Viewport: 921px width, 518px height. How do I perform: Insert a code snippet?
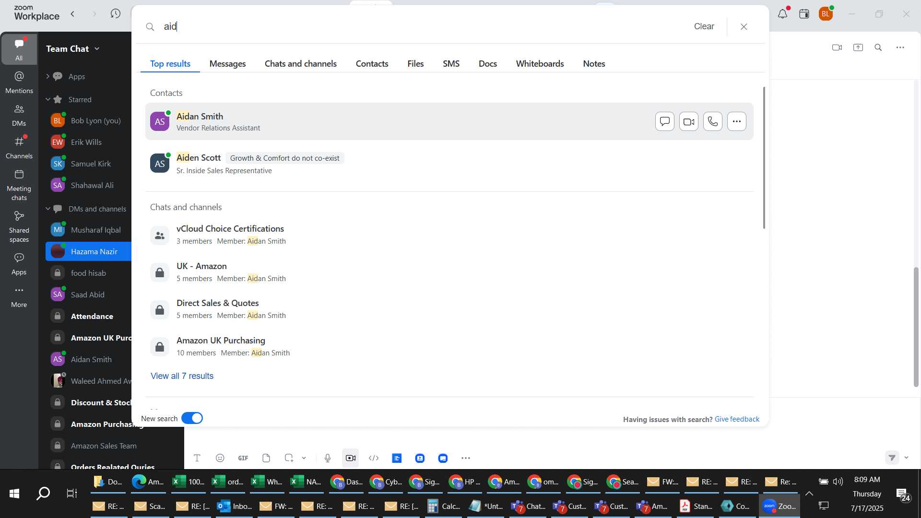[374, 458]
